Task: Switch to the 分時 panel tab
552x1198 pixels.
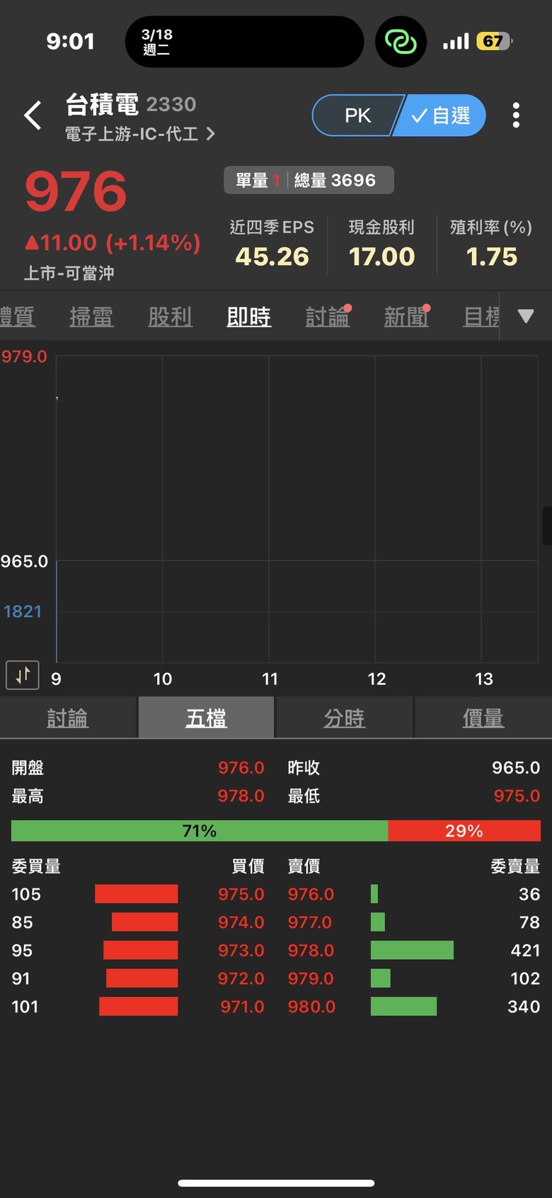Action: pos(344,718)
